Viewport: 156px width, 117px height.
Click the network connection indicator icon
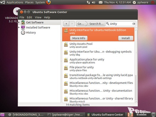(x=88, y=2)
